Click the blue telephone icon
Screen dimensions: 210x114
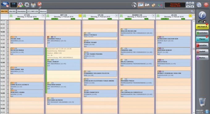coord(202,15)
